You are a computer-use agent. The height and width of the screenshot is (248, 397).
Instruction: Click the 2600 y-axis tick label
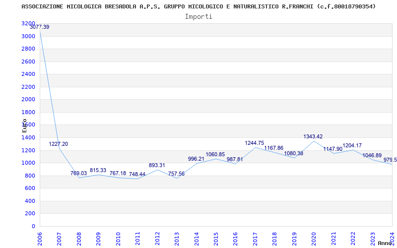(28, 62)
